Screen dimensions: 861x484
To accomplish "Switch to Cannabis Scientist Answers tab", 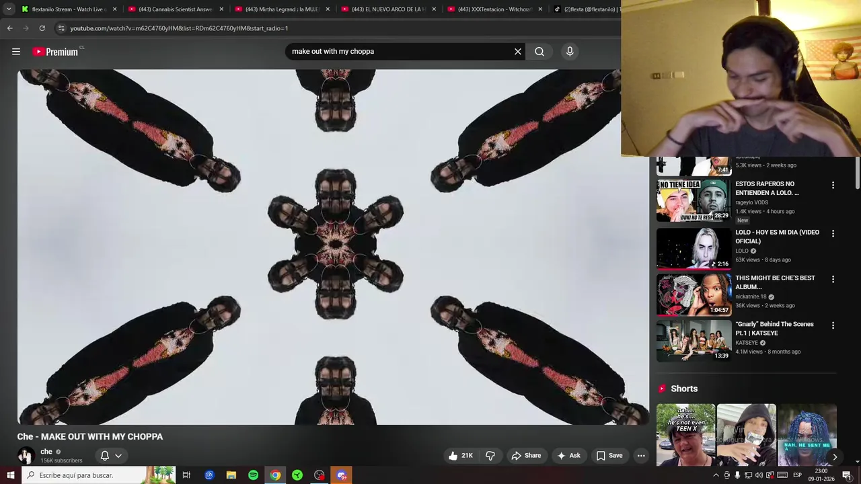I will pyautogui.click(x=175, y=9).
